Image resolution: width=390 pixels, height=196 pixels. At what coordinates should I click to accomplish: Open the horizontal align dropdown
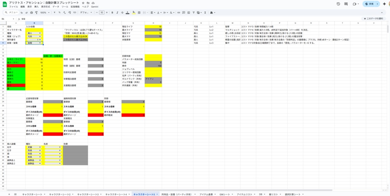coord(153,13)
